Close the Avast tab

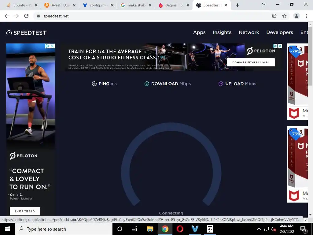[74, 5]
